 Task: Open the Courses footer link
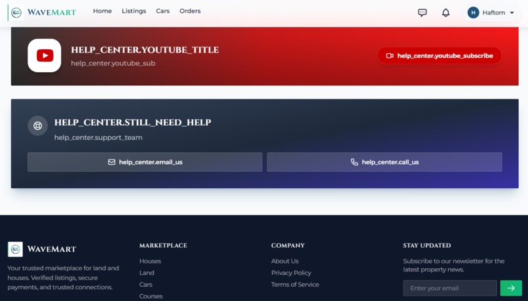[151, 296]
